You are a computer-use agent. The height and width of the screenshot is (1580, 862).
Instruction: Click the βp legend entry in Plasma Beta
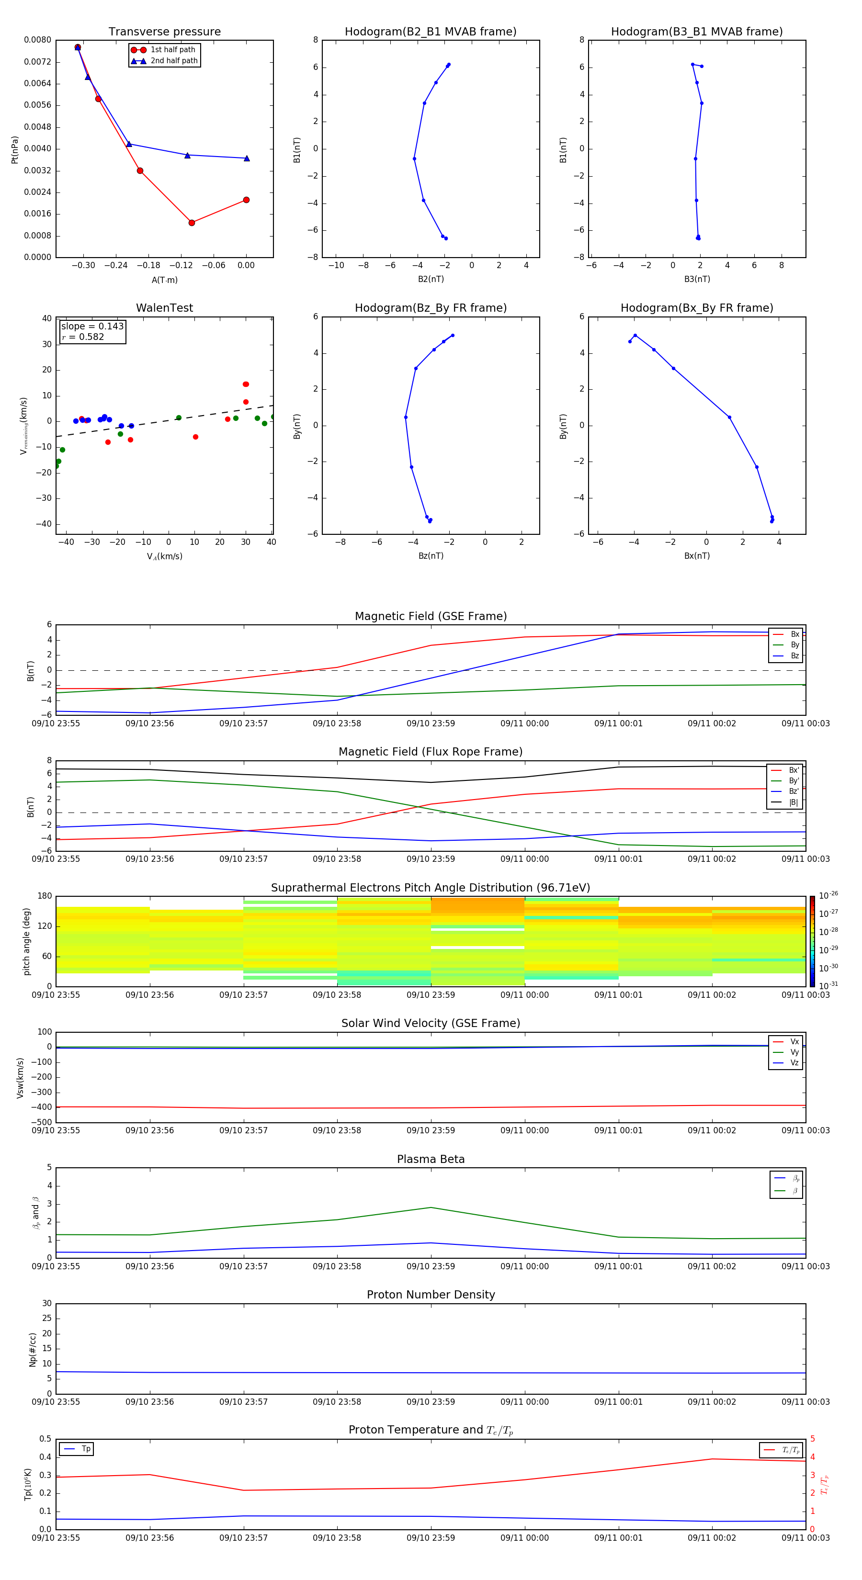click(x=786, y=1178)
